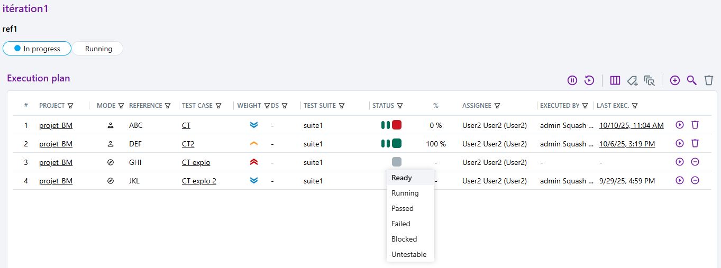Viewport: 721px width, 268px height.
Task: Choose Blocked in the status menu
Action: [404, 239]
